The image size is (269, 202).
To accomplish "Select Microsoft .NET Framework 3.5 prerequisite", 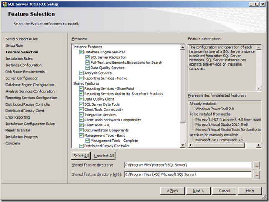I will (219, 140).
